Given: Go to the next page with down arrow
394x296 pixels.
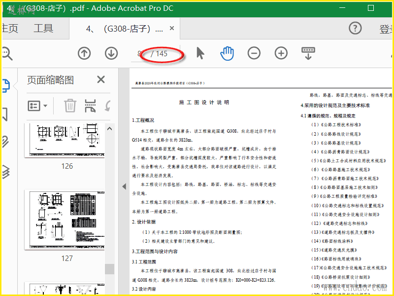Looking at the screenshot, I should (x=111, y=53).
